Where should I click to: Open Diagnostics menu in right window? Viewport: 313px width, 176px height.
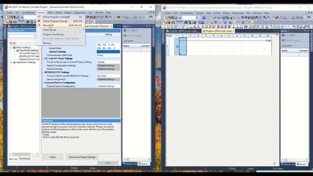[x=238, y=13]
